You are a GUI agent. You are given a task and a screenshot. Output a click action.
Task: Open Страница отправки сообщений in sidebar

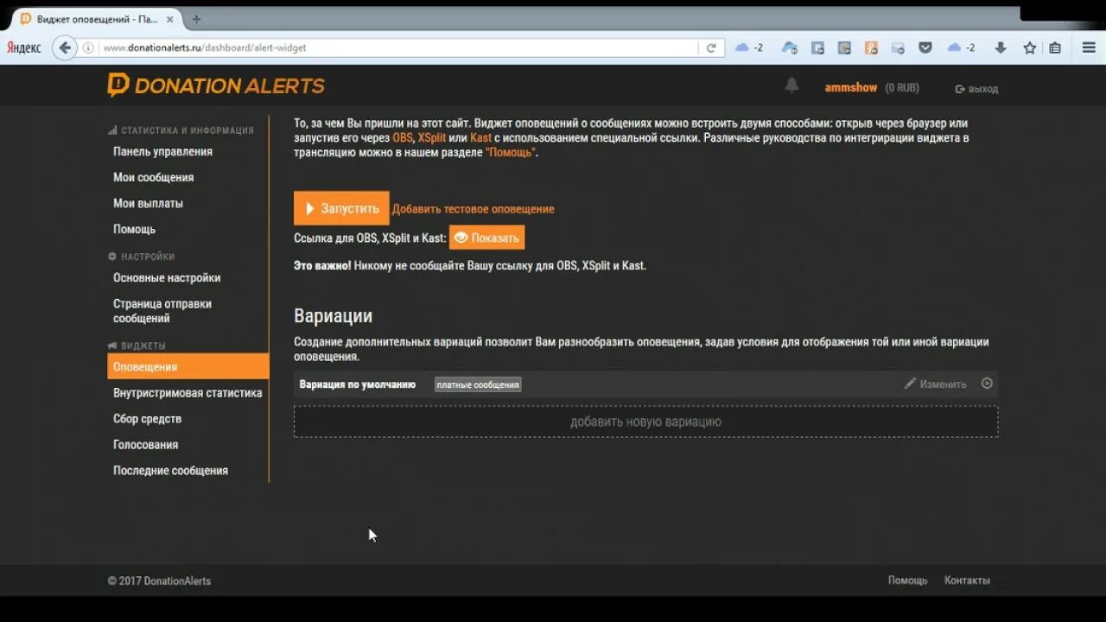click(162, 311)
